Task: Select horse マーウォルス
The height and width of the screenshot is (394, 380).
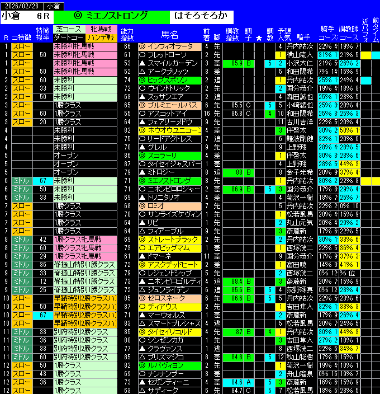Action: (x=170, y=315)
